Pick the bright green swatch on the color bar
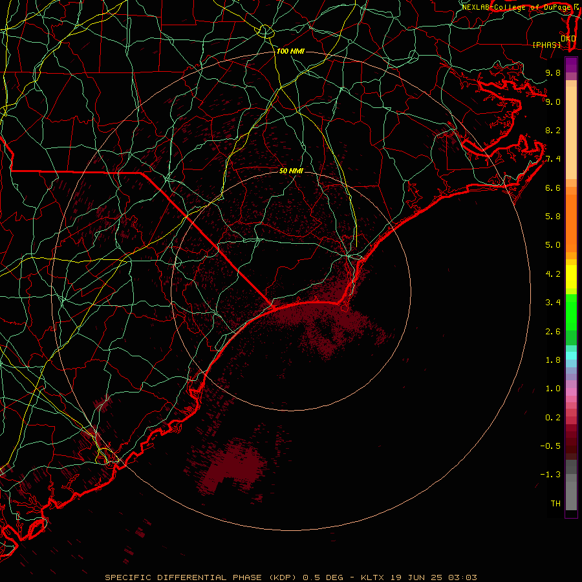 click(571, 312)
